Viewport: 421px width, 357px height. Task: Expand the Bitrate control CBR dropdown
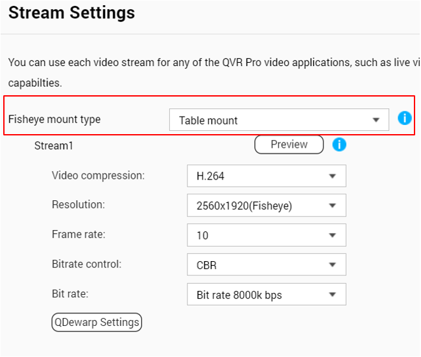(x=266, y=264)
